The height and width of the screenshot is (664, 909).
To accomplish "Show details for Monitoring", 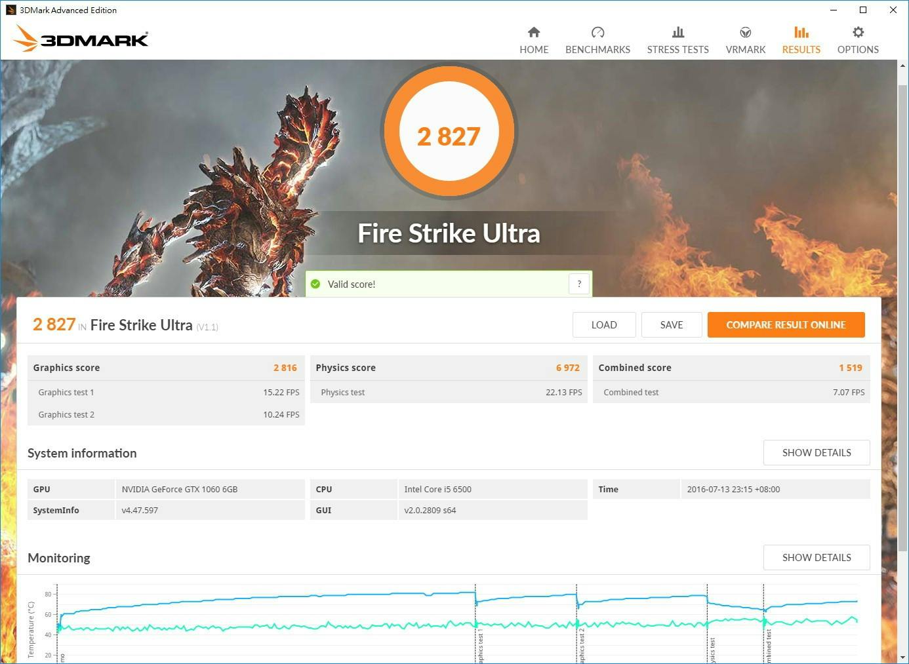I will 817,557.
